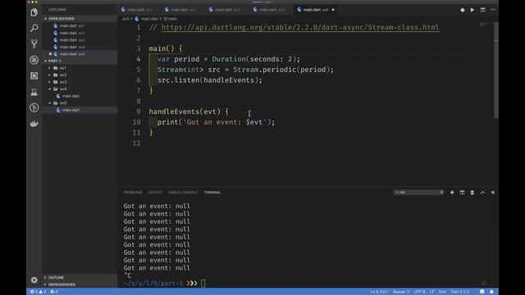This screenshot has width=525, height=295.
Task: Select the terminal shell dropdown
Action: coord(419,193)
